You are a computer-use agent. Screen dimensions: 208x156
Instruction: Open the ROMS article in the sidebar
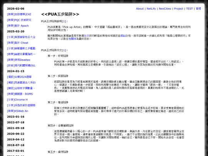click(20, 94)
